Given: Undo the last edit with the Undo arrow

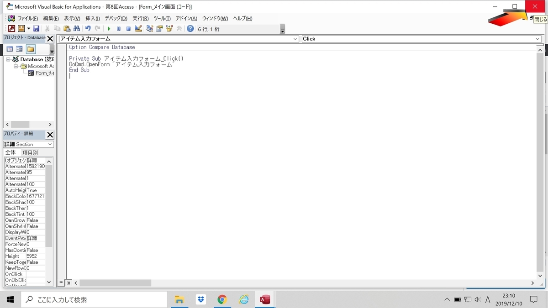Looking at the screenshot, I should [x=88, y=28].
